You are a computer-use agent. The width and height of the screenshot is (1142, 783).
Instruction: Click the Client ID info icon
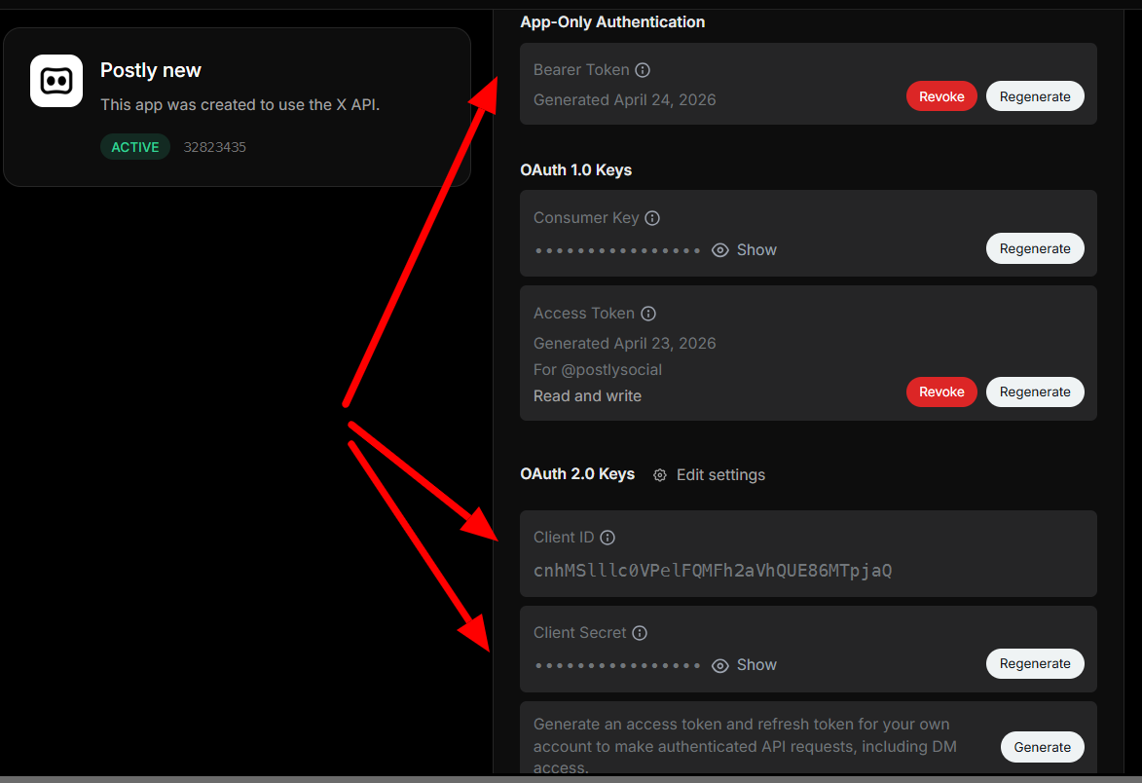tap(607, 537)
